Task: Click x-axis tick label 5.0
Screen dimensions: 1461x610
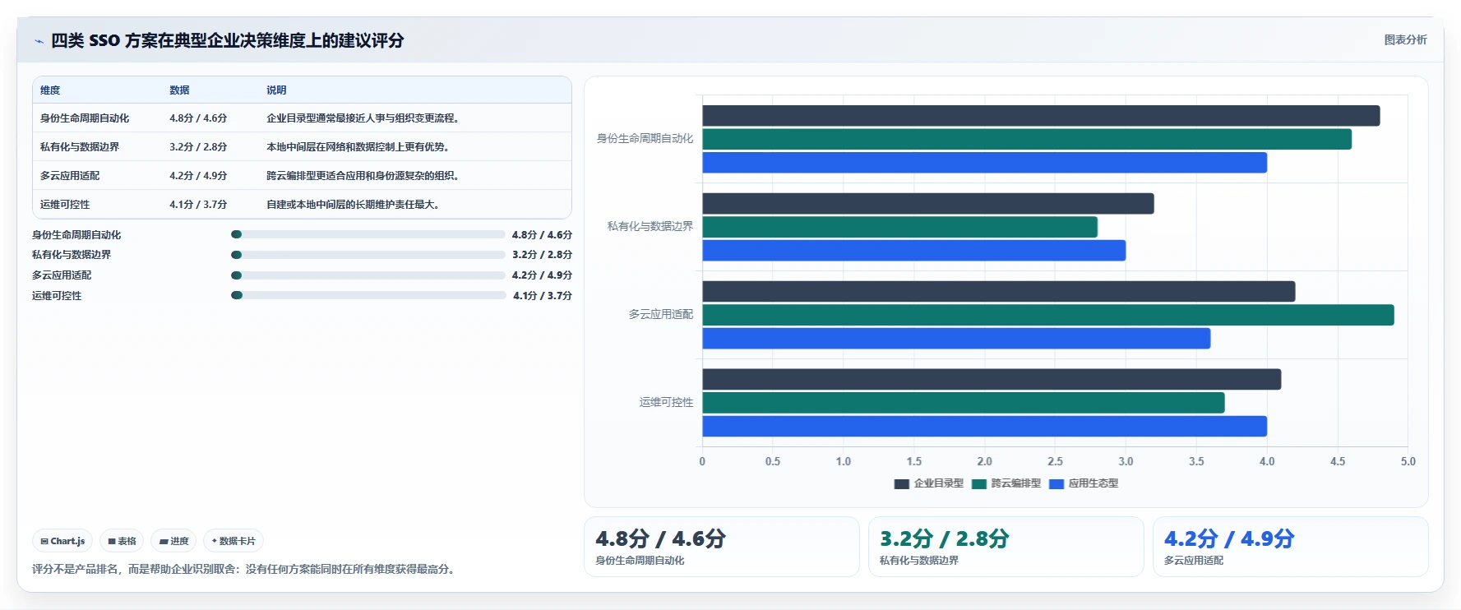Action: (1408, 462)
